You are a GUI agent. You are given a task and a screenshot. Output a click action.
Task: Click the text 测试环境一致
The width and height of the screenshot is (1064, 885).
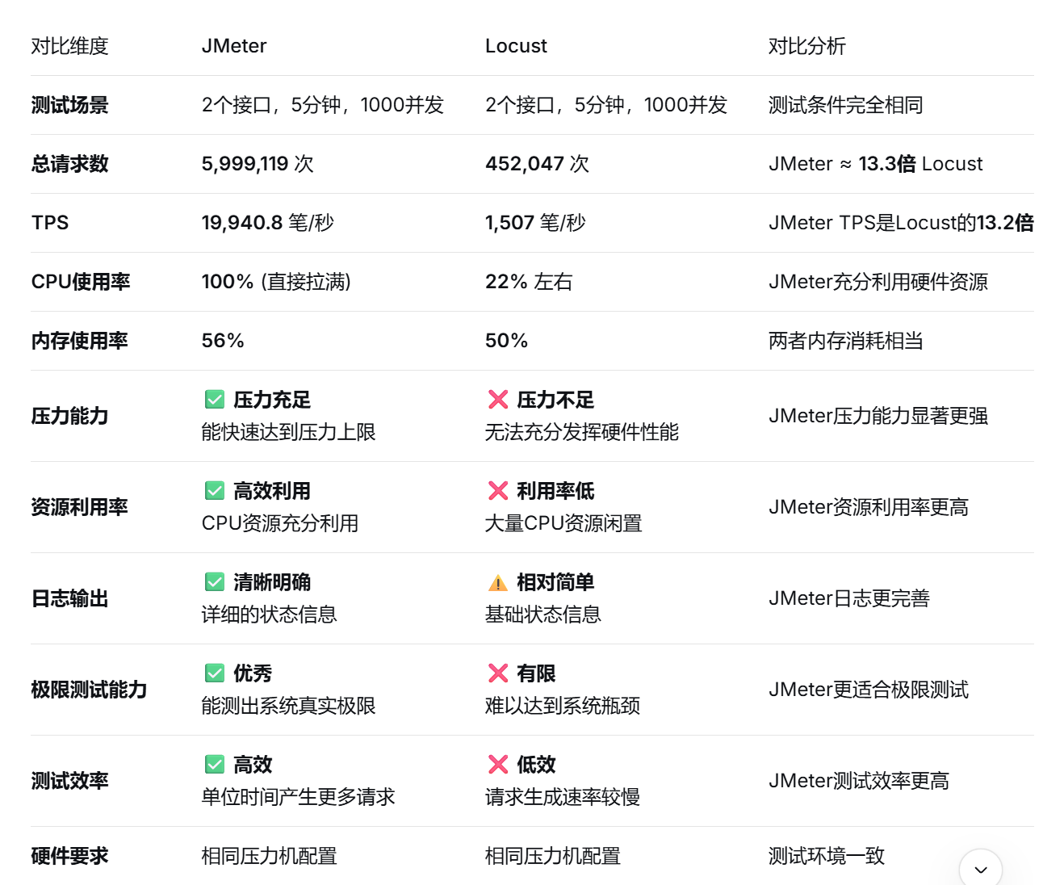click(827, 856)
